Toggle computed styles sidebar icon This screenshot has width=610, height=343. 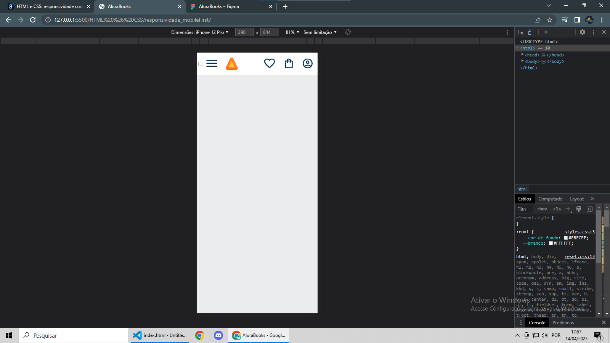click(589, 209)
